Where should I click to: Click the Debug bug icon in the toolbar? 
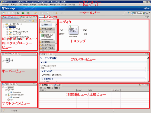tap(18, 13)
